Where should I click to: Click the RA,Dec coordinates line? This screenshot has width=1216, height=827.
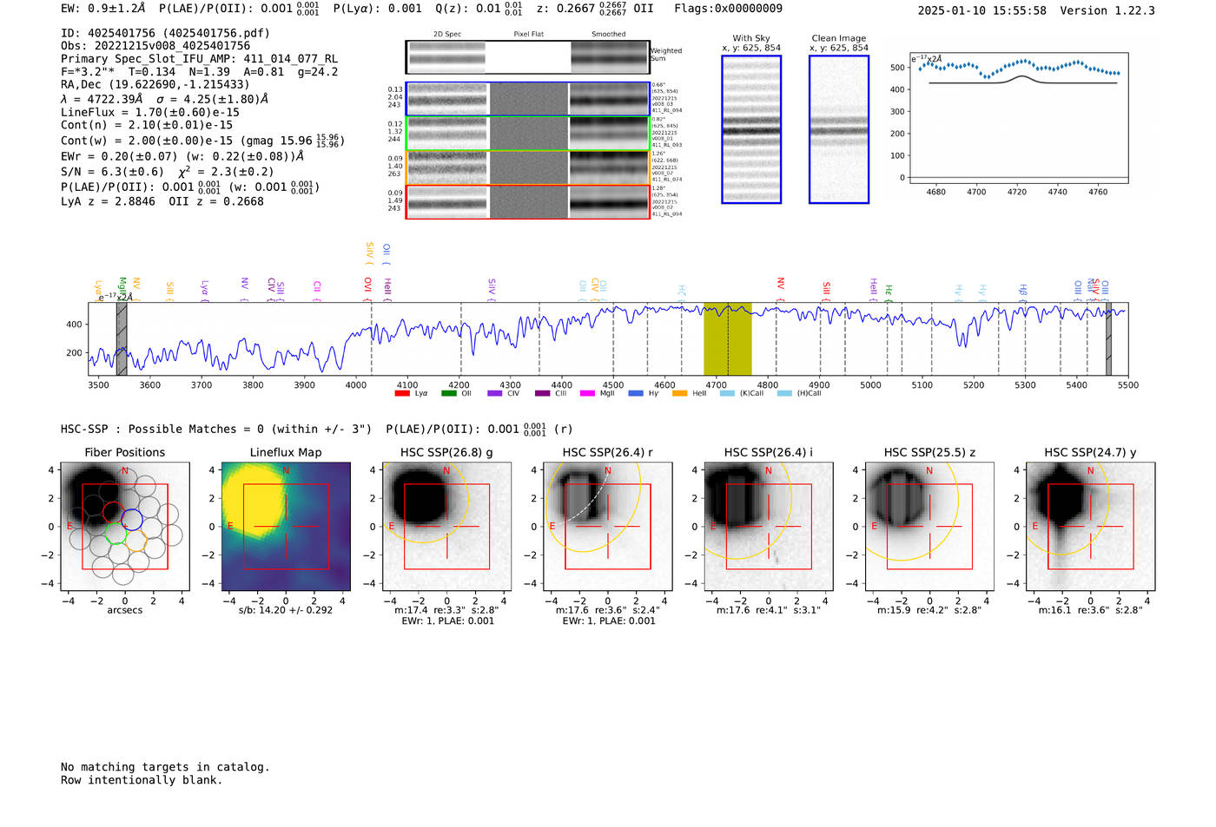pyautogui.click(x=155, y=84)
